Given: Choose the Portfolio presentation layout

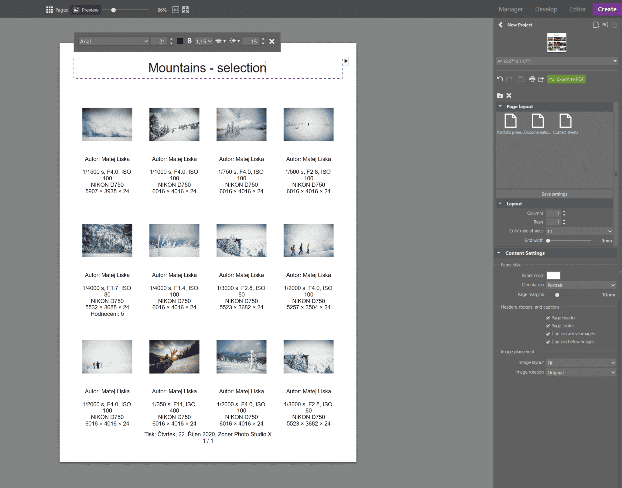Looking at the screenshot, I should click(x=511, y=121).
